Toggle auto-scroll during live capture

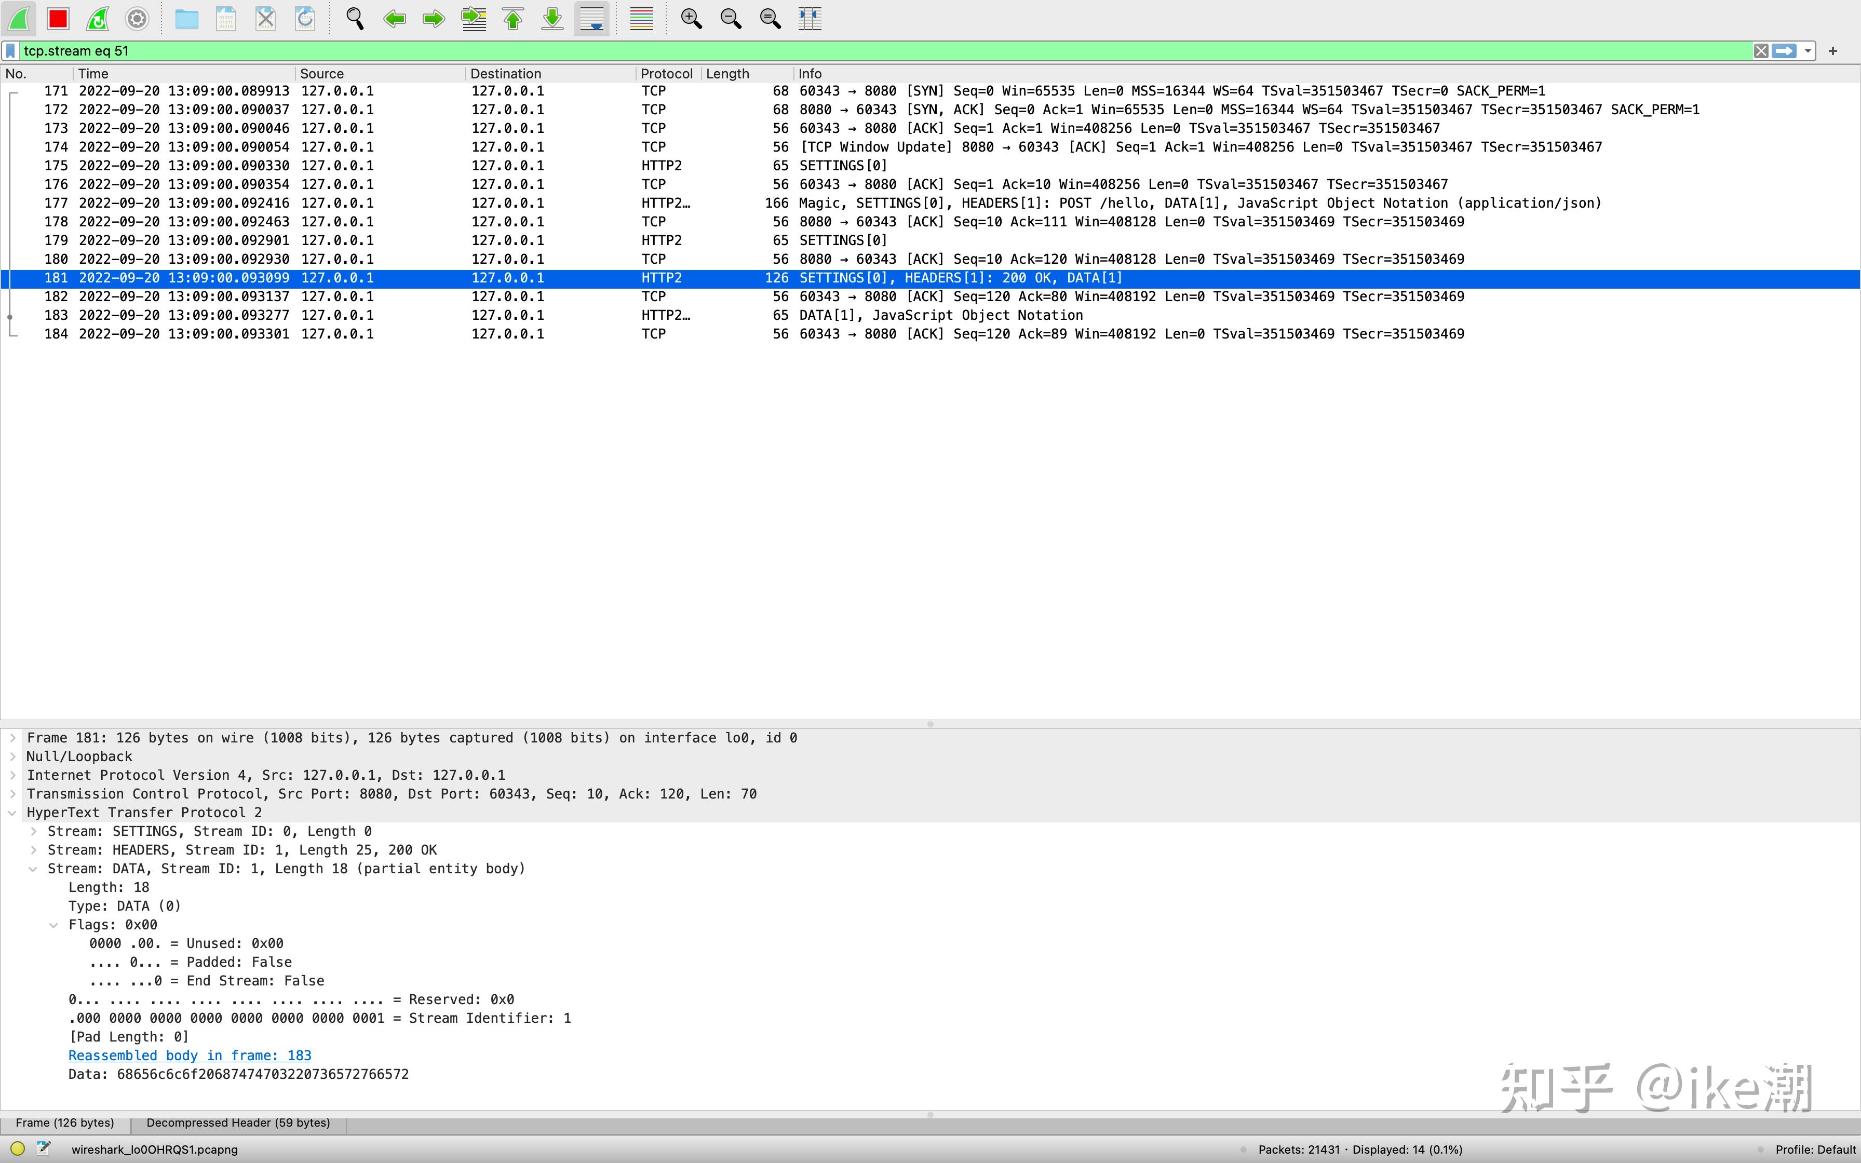[x=591, y=19]
